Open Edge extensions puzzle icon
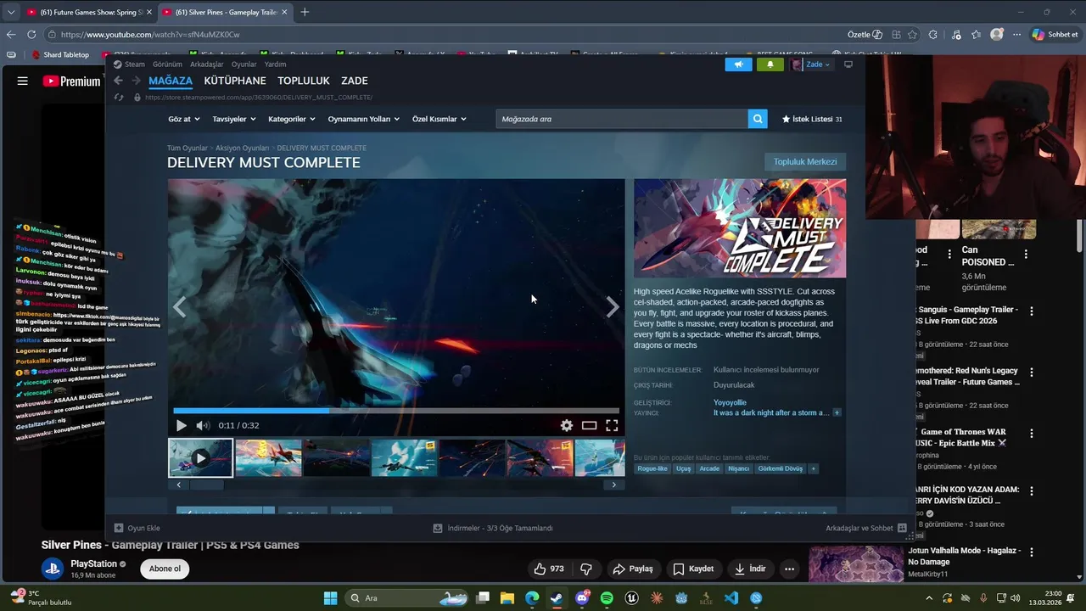This screenshot has width=1086, height=611. (x=933, y=35)
